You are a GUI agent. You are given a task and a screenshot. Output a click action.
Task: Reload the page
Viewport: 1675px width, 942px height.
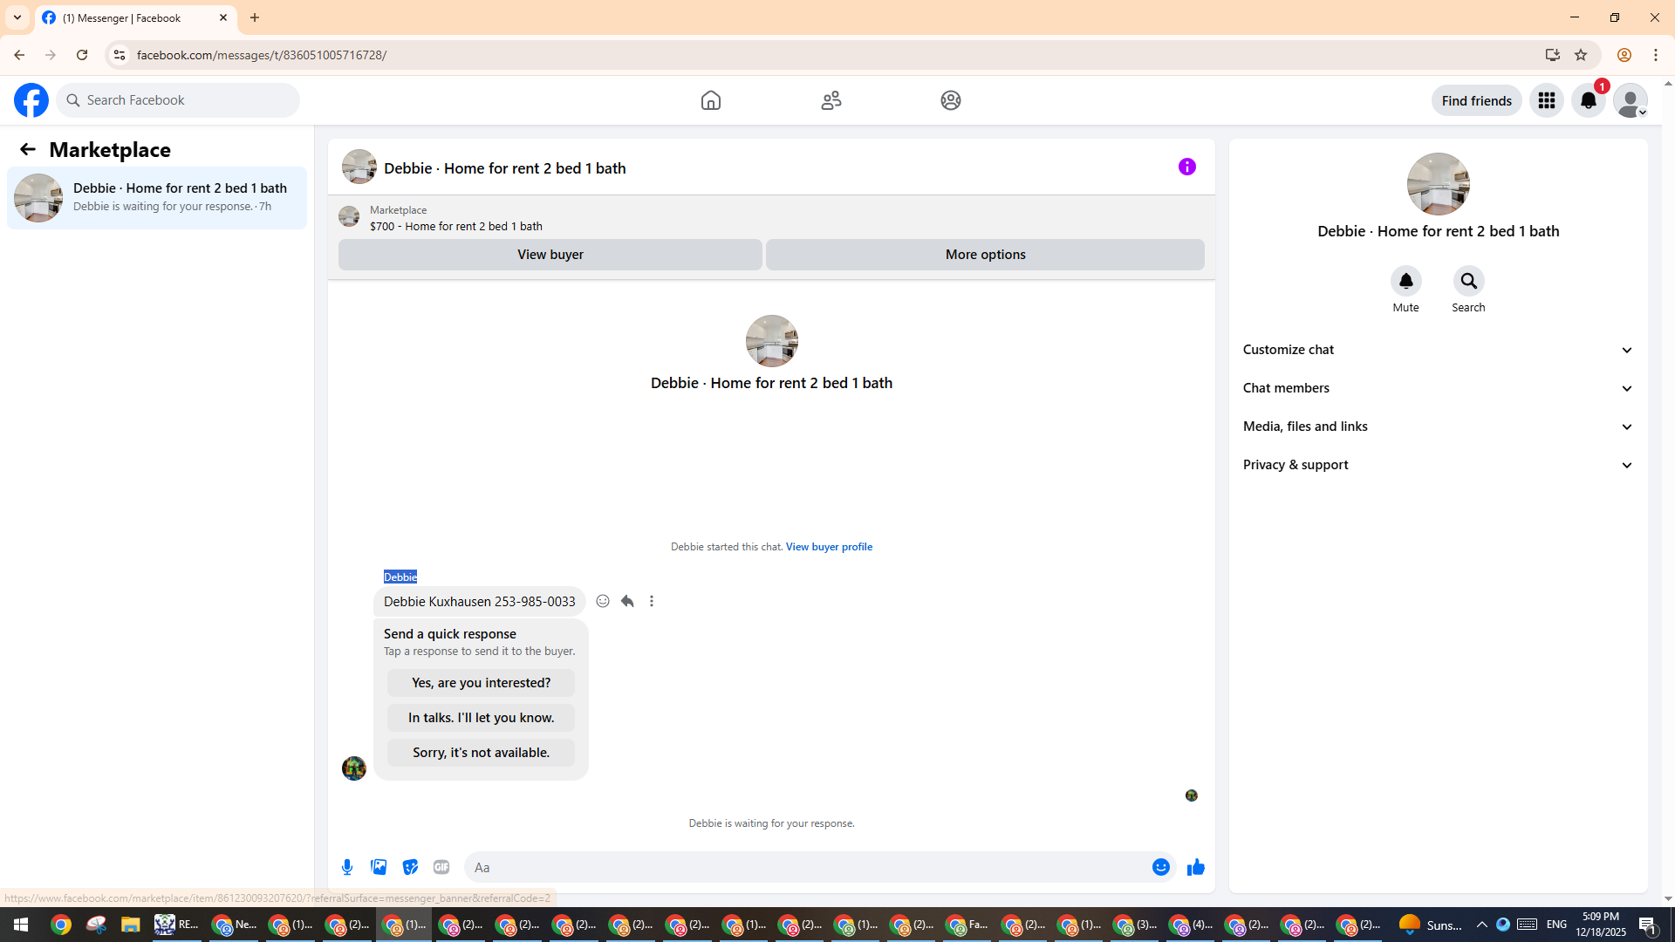82,55
